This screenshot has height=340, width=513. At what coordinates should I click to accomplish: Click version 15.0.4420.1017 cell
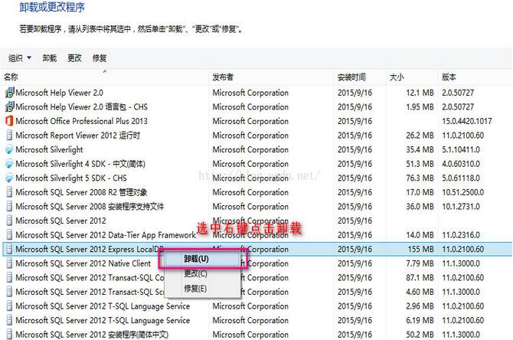[467, 121]
